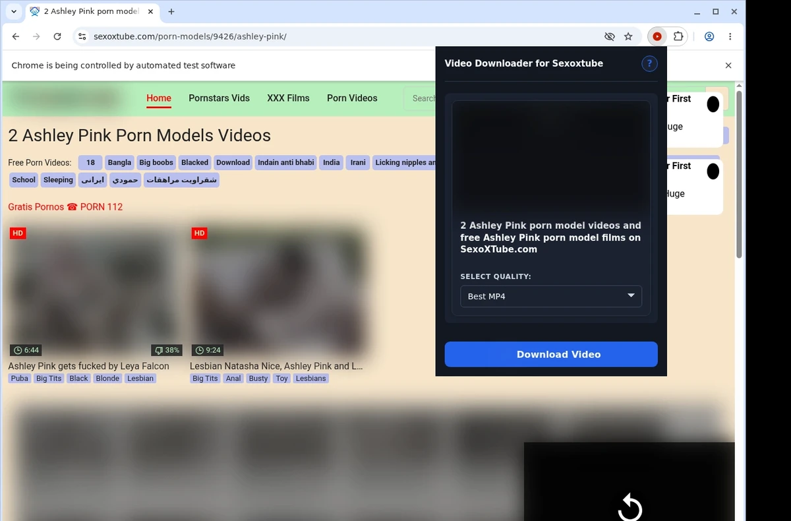The height and width of the screenshot is (521, 791).
Task: Click the HD badge on second video
Action: tap(200, 233)
